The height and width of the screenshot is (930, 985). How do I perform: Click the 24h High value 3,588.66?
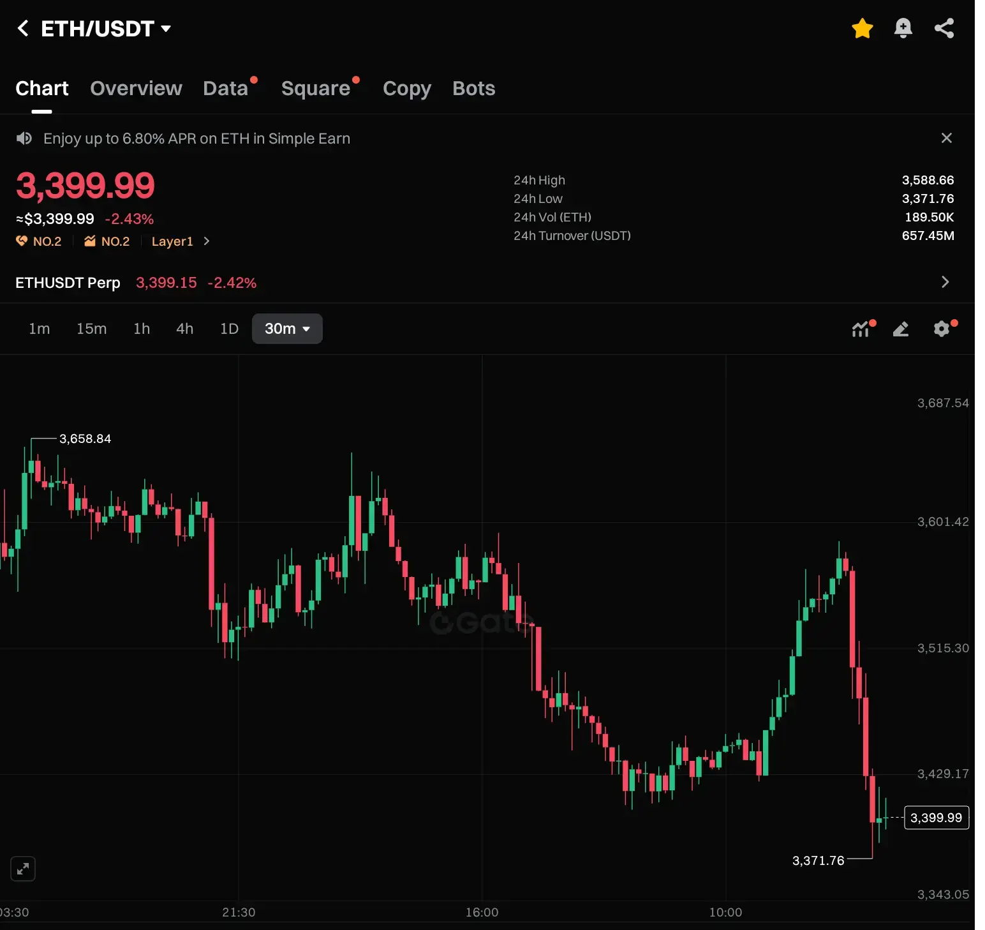(x=928, y=180)
